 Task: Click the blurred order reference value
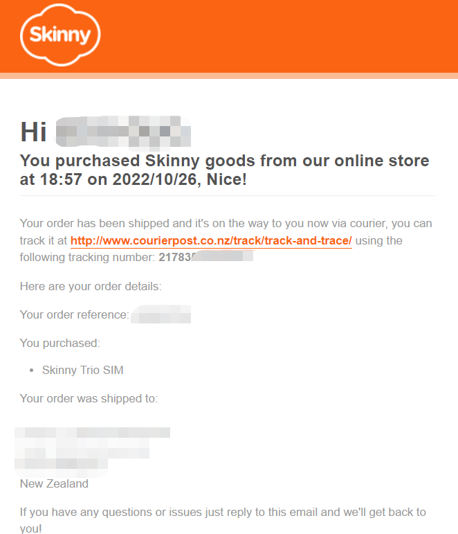161,314
